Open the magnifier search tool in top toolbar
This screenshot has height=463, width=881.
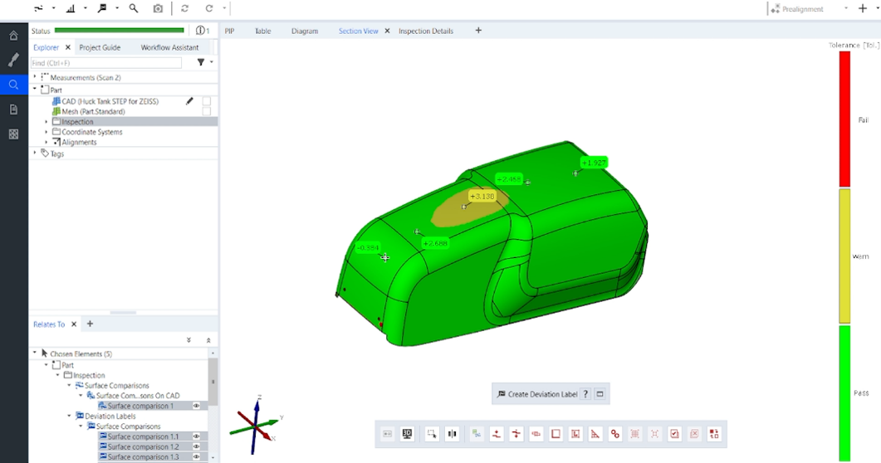coord(133,8)
